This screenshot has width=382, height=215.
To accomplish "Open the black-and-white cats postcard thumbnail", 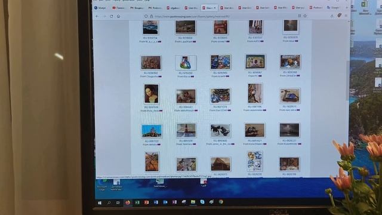I will pyautogui.click(x=220, y=130).
